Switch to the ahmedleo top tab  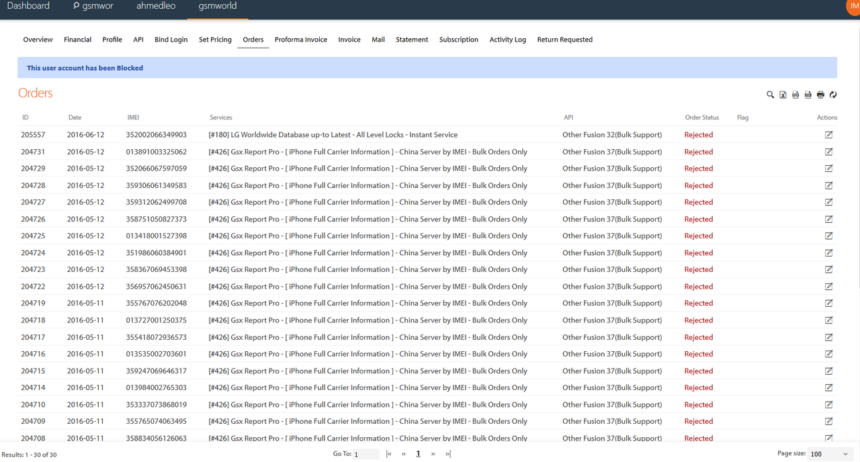coord(156,6)
